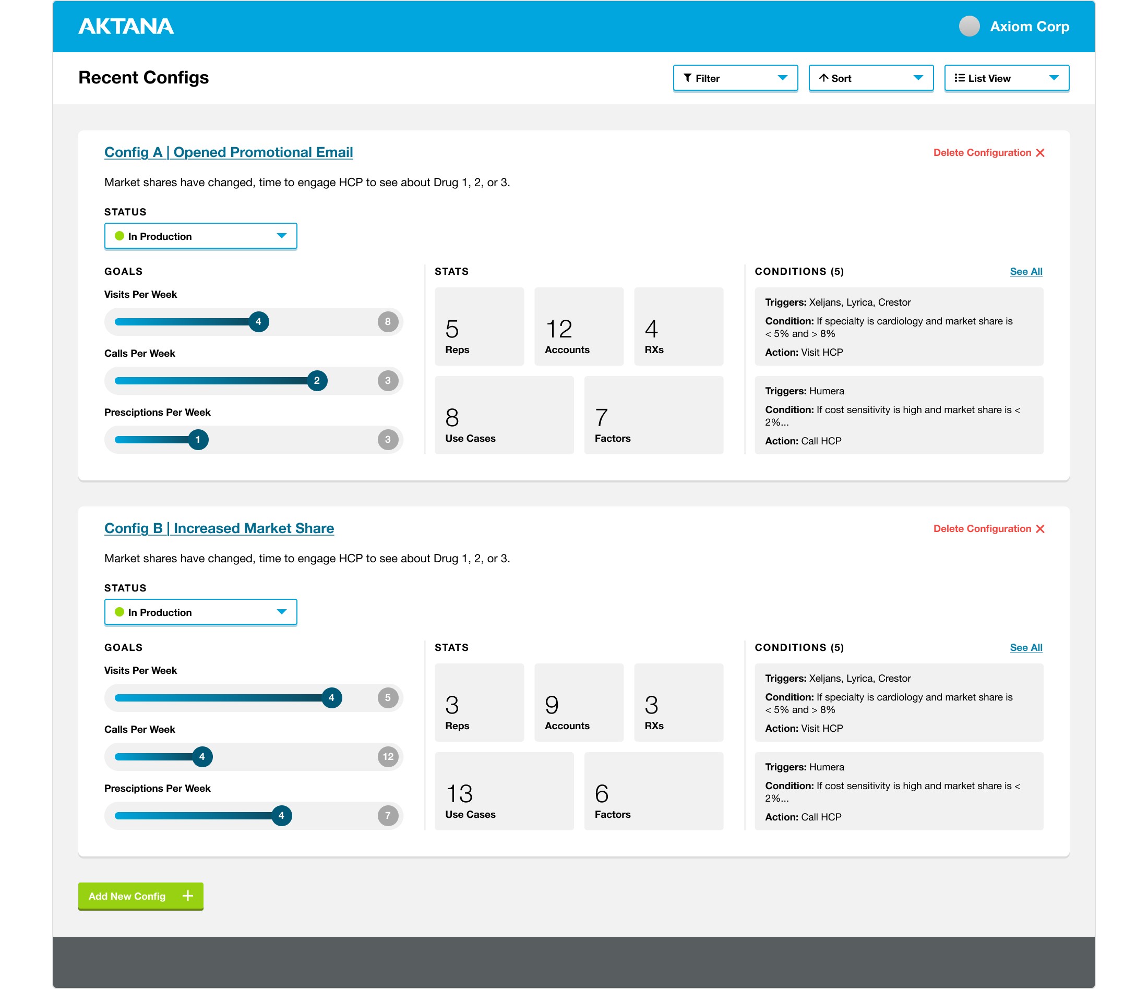The width and height of the screenshot is (1148, 991).
Task: Select the 7 Factors stat tile
Action: click(x=654, y=416)
